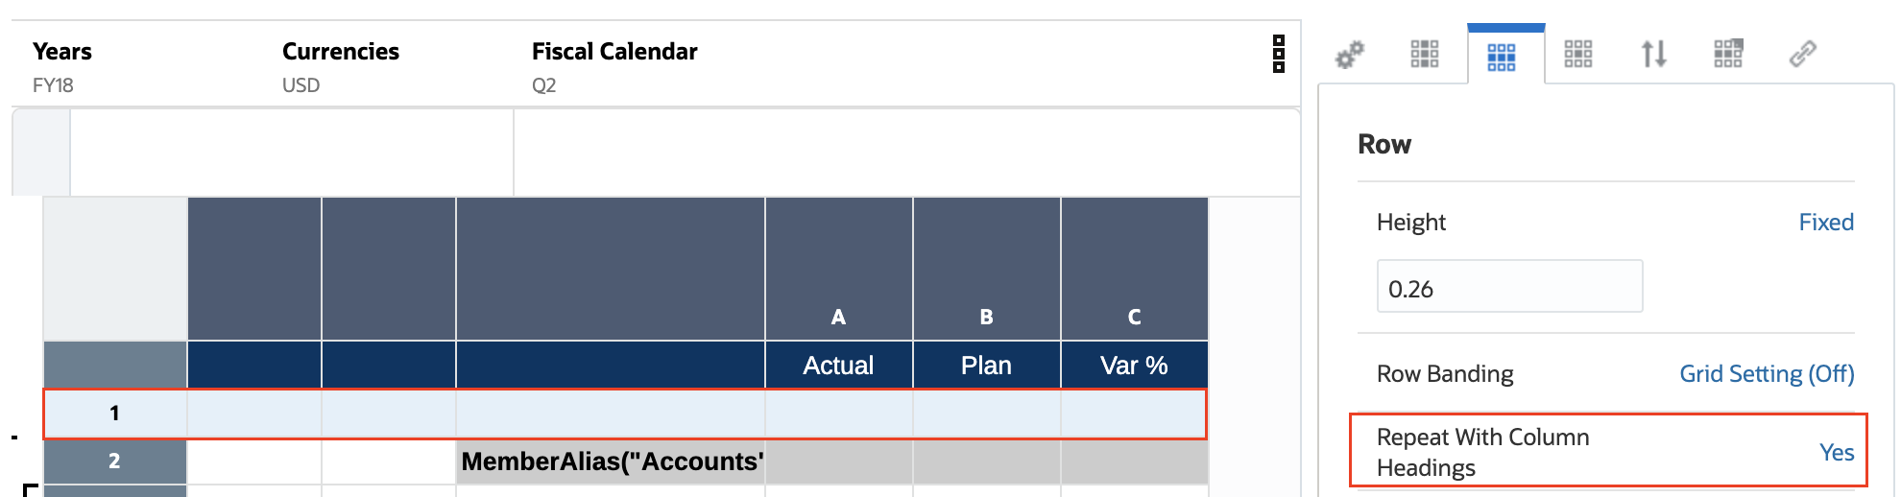This screenshot has height=497, width=1901.
Task: Open the sort arrows tab
Action: pyautogui.click(x=1653, y=54)
